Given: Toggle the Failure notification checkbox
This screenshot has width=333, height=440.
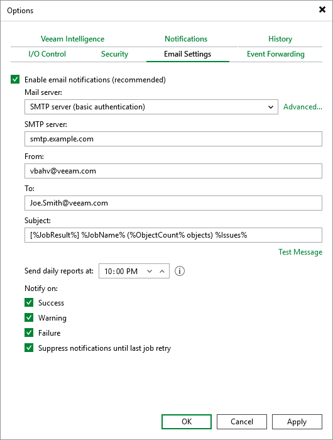Looking at the screenshot, I should [29, 333].
